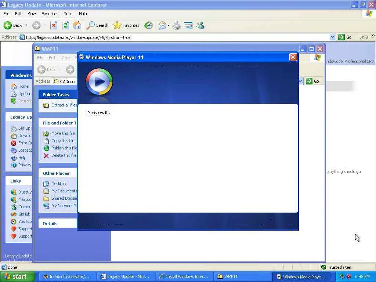
Task: Click the Forward arrow in Internet Explorer toolbar
Action: (x=36, y=25)
